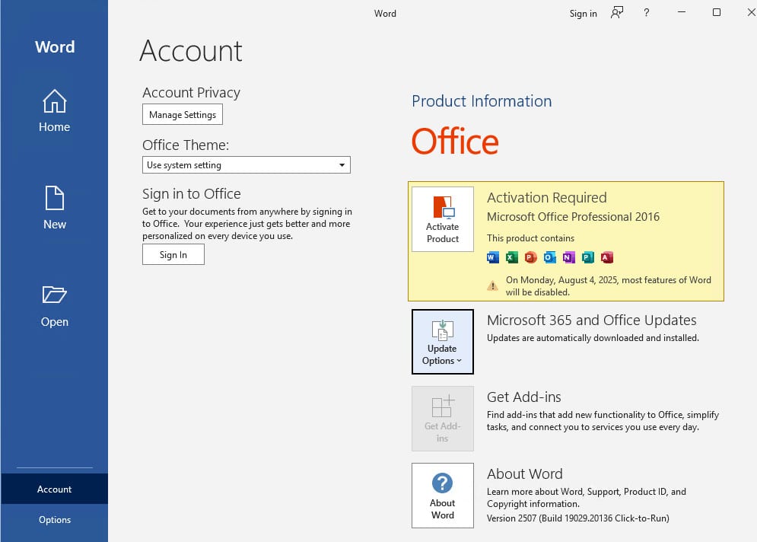Click the 'Microsoft Office Professional 2016' text

(573, 217)
